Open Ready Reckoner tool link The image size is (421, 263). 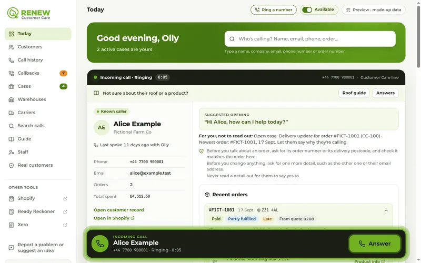[38, 212]
